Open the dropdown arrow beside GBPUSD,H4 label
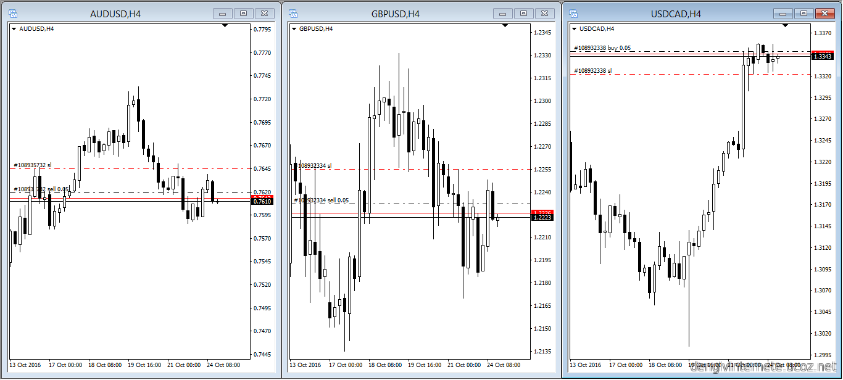The image size is (843, 380). [x=294, y=28]
